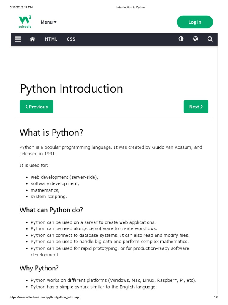Open the CSS tutorial tab
This screenshot has width=228, height=305.
click(71, 39)
